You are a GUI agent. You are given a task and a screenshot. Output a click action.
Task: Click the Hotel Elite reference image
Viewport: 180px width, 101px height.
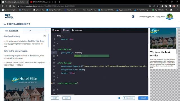(x=24, y=84)
